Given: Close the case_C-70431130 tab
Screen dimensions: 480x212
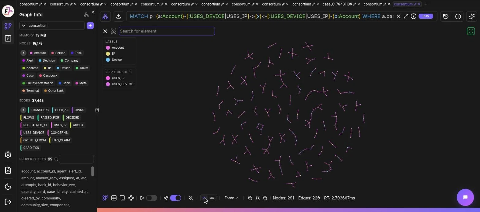Looking at the screenshot, I should [359, 4].
